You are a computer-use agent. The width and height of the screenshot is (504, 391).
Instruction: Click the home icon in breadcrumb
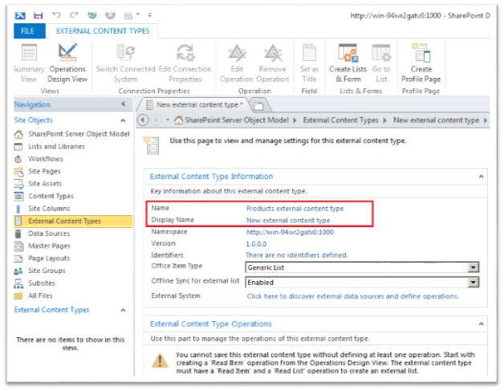tap(179, 120)
